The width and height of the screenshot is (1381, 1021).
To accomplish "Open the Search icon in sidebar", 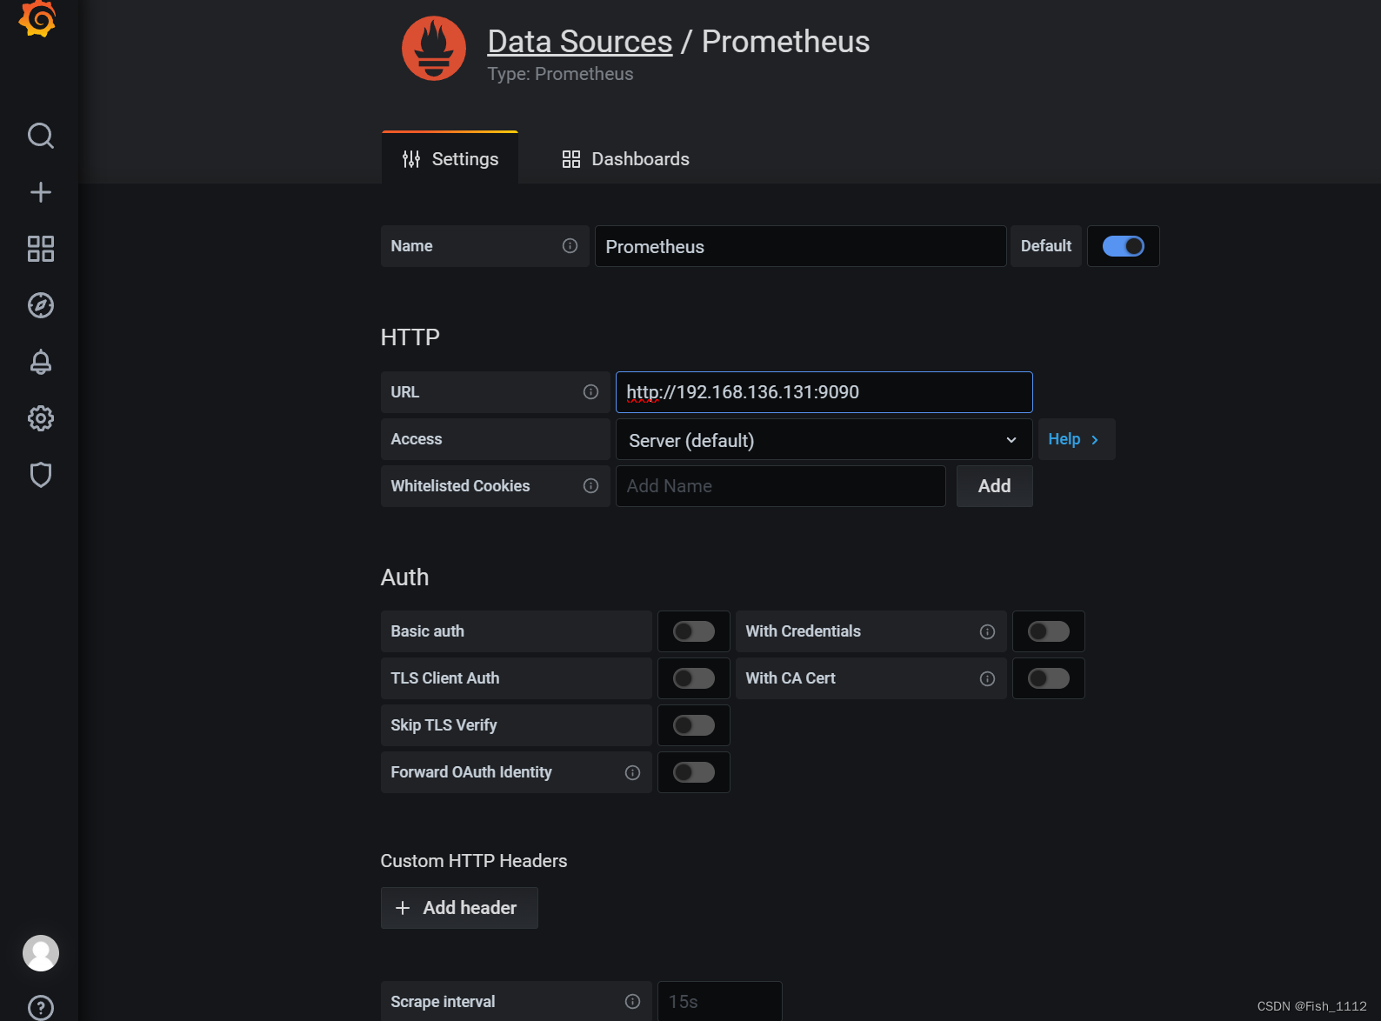I will [41, 136].
